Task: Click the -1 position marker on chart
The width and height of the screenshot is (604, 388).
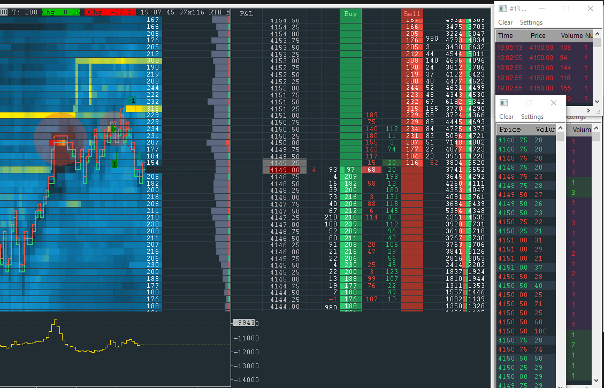Action: click(132, 101)
